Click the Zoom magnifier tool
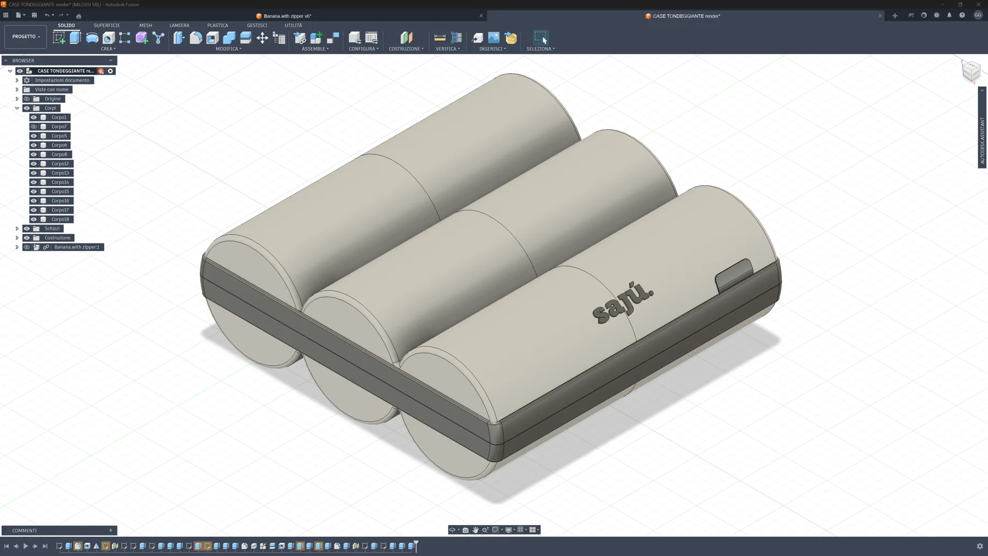Screen dimensions: 988x556 point(485,530)
